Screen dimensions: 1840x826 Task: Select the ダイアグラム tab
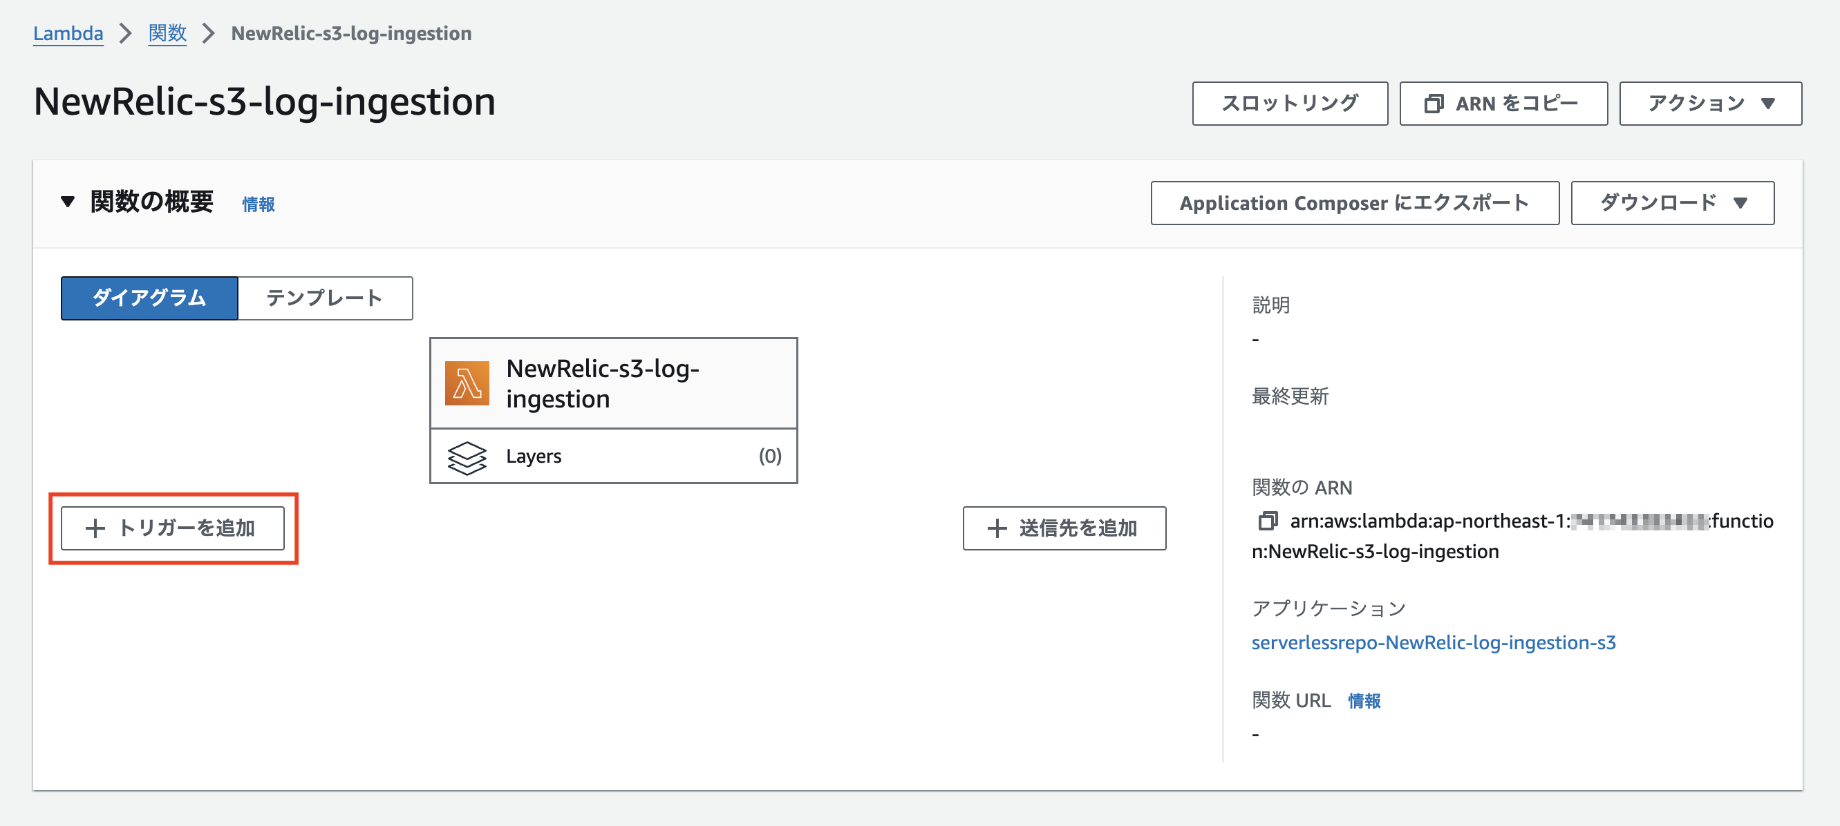pyautogui.click(x=149, y=298)
